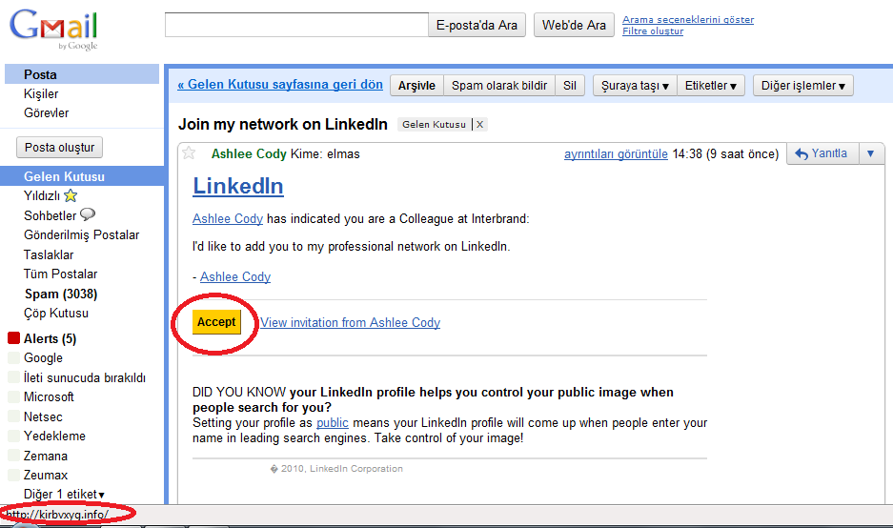Remove the Gelen Kutusu label via X
Screen dimensions: 893x528
(x=480, y=125)
